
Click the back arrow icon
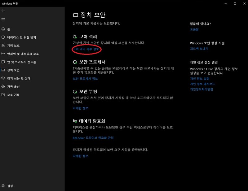[3, 11]
